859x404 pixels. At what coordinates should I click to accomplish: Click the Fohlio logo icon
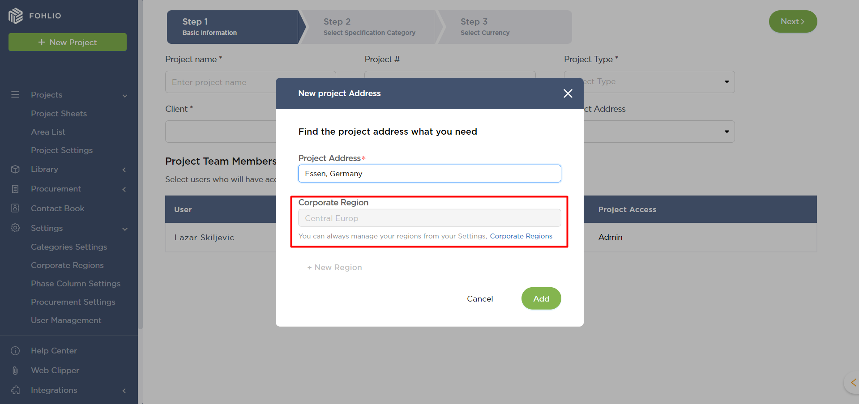click(16, 16)
